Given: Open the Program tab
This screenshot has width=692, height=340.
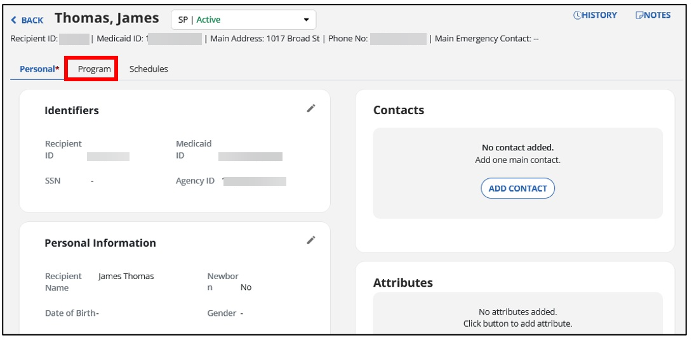Looking at the screenshot, I should pyautogui.click(x=94, y=69).
